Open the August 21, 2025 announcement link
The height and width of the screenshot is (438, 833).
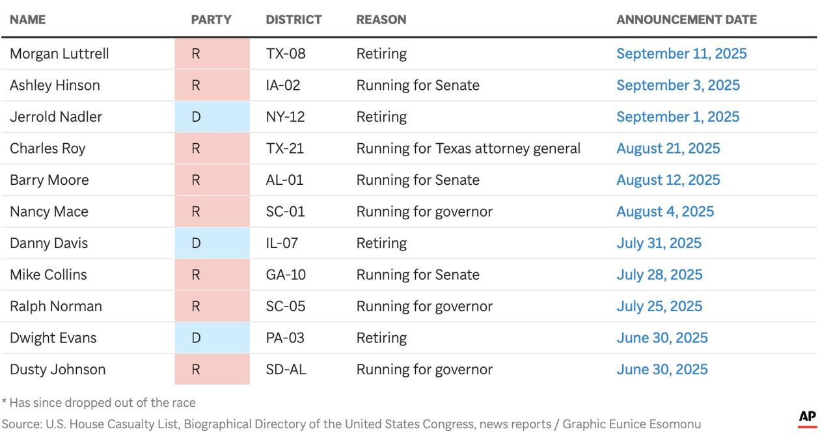click(668, 148)
